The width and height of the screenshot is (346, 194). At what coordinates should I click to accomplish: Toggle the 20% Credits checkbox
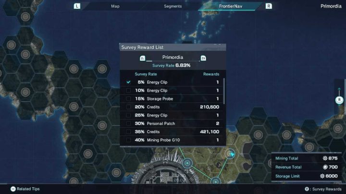click(x=128, y=107)
